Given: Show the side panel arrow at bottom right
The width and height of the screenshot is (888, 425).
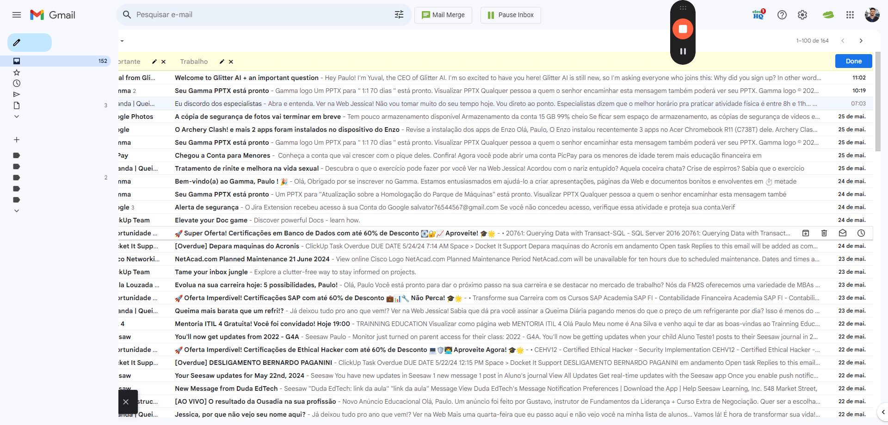Looking at the screenshot, I should pos(883,412).
